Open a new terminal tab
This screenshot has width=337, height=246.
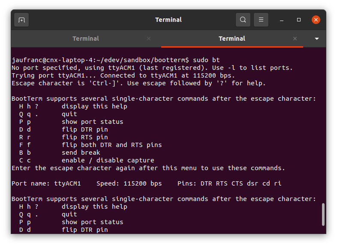pyautogui.click(x=21, y=20)
